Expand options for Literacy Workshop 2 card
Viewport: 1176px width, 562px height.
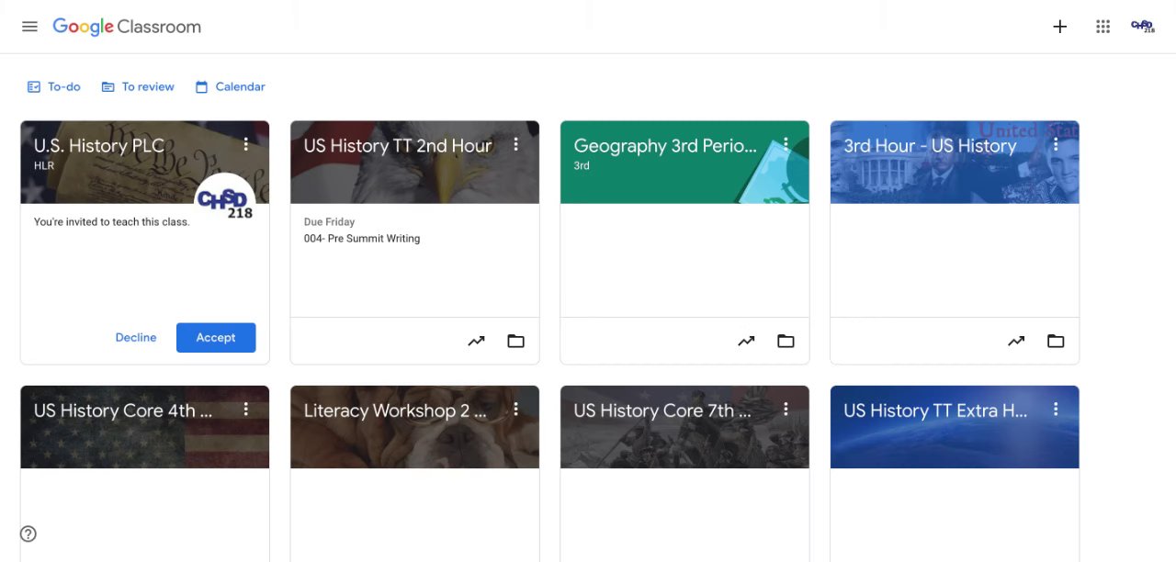pos(516,409)
